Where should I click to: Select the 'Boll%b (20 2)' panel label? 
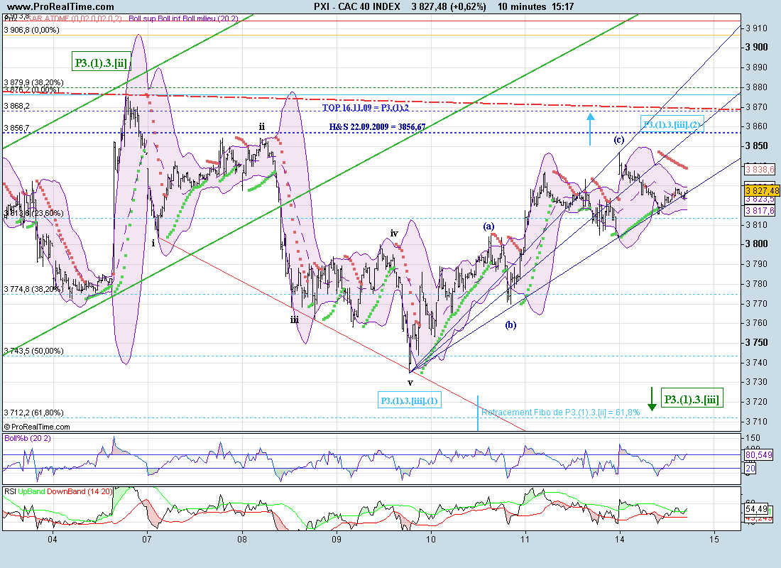(x=28, y=439)
